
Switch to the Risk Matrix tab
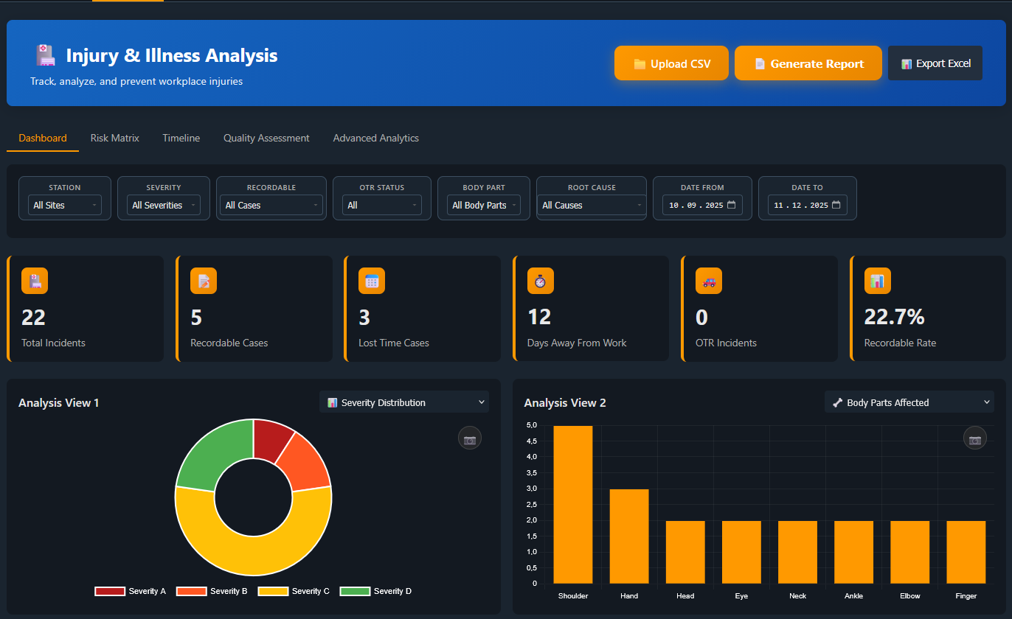pos(114,138)
